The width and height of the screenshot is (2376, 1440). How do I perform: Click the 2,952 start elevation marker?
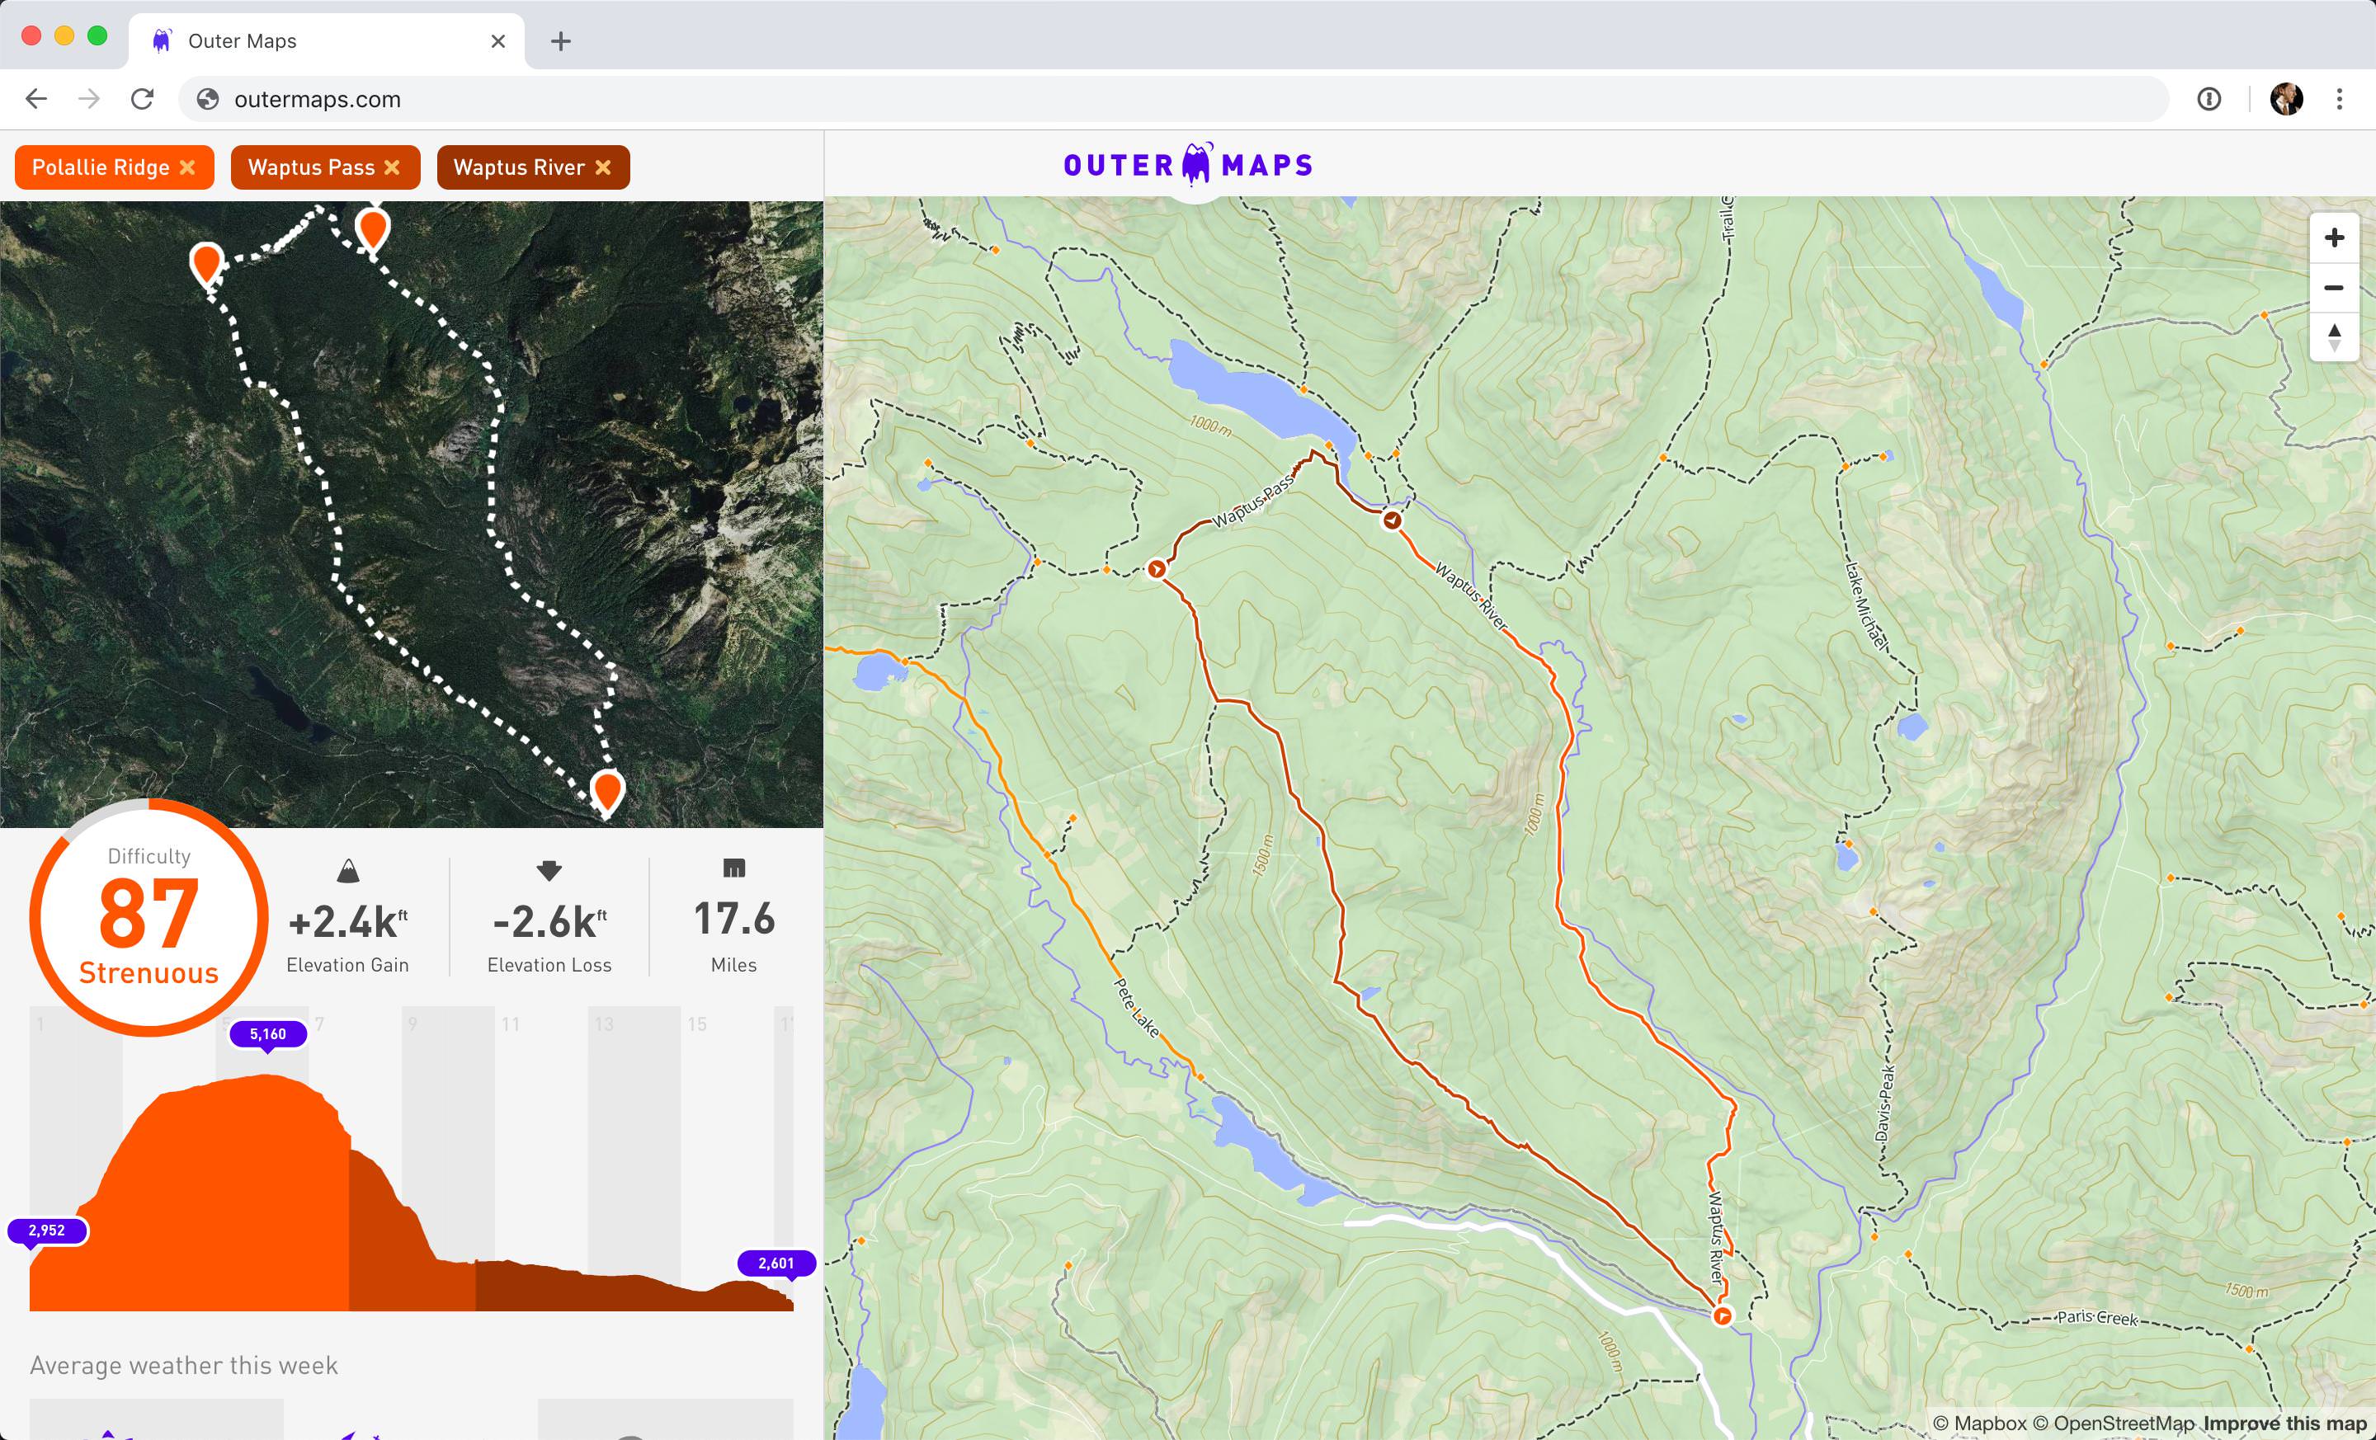point(47,1231)
